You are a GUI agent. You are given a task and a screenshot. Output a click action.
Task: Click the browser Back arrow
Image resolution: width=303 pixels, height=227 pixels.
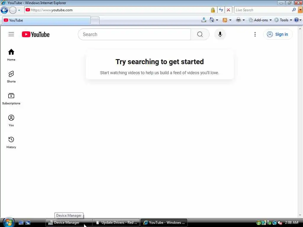point(4,10)
